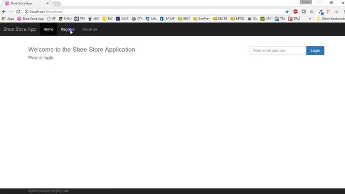Open the QV bookmark
Screen dimensions: 345x194
click(252, 19)
